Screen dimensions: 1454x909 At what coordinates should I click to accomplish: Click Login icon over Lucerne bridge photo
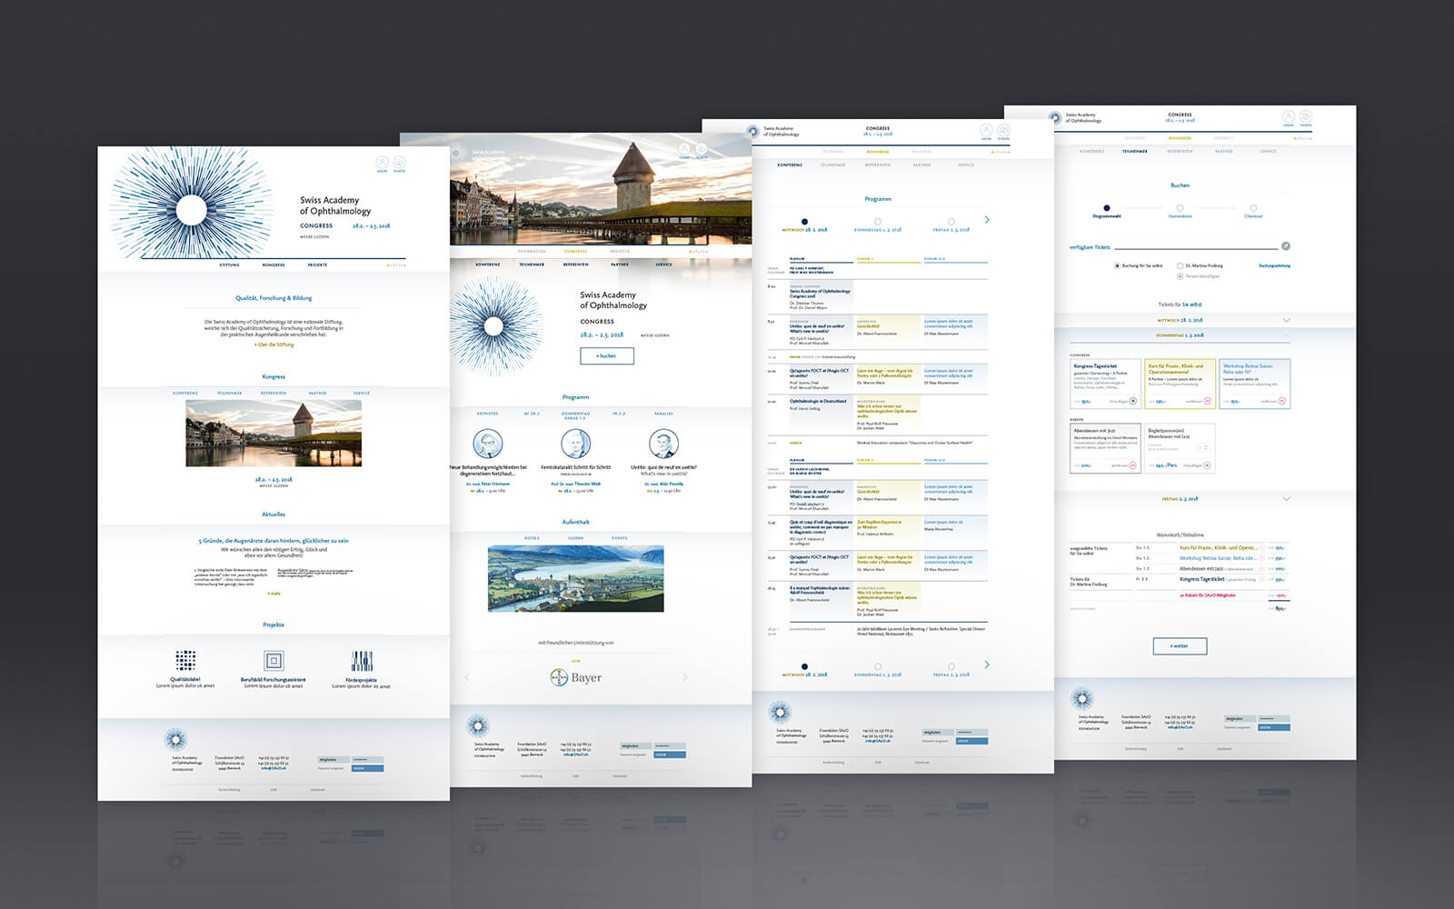click(684, 149)
